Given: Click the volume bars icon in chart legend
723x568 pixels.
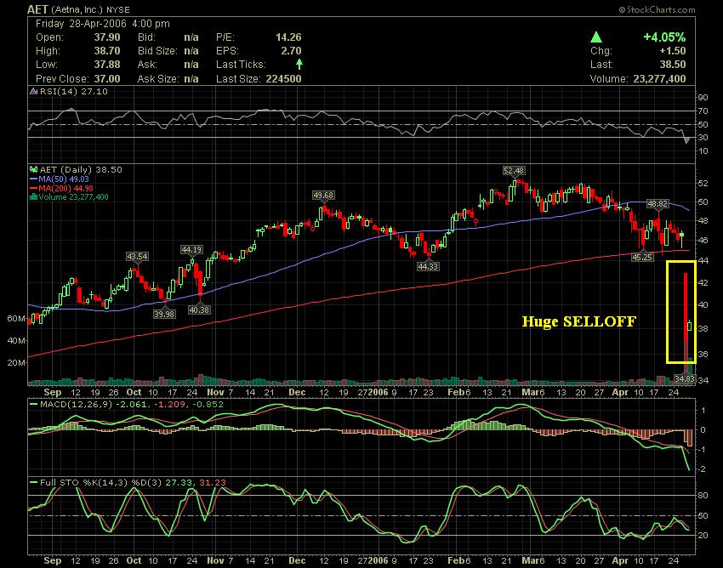Looking at the screenshot, I should pos(33,197).
